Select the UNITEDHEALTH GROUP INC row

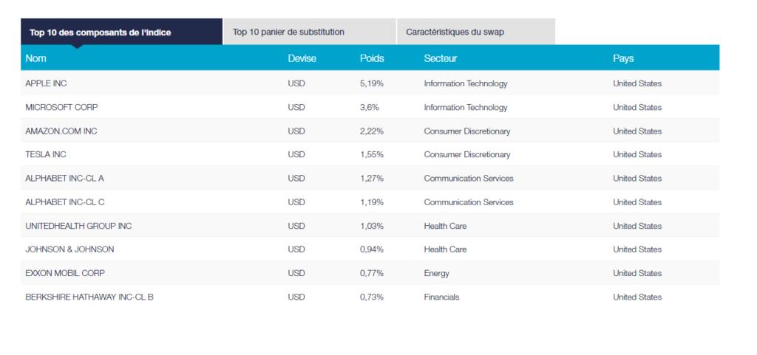[78, 225]
